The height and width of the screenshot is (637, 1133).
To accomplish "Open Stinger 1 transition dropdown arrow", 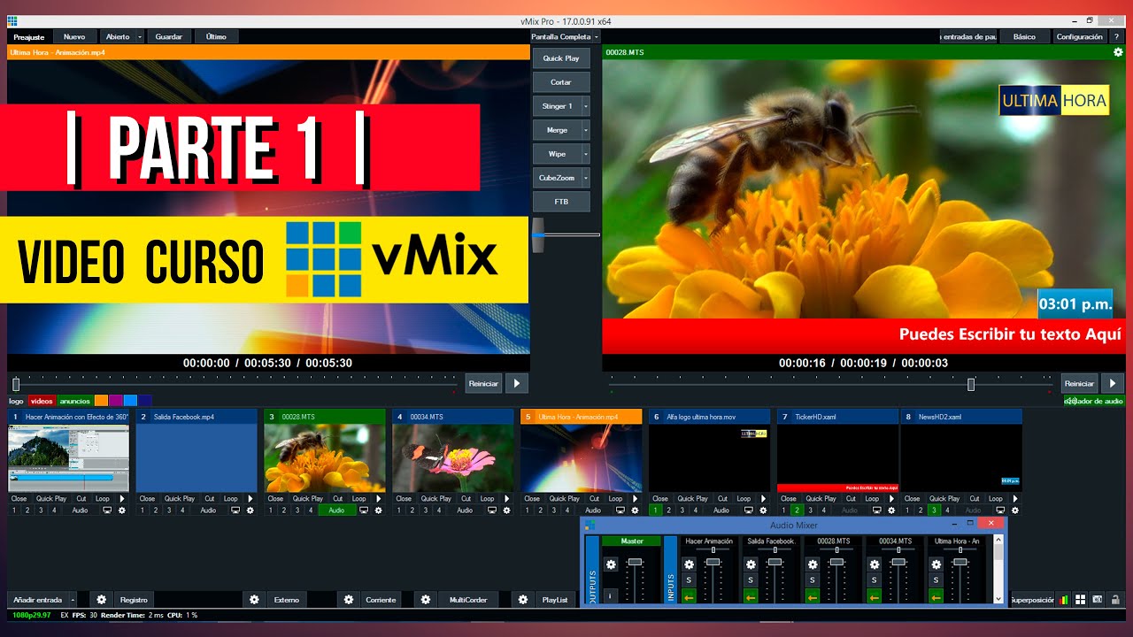I will (x=586, y=106).
